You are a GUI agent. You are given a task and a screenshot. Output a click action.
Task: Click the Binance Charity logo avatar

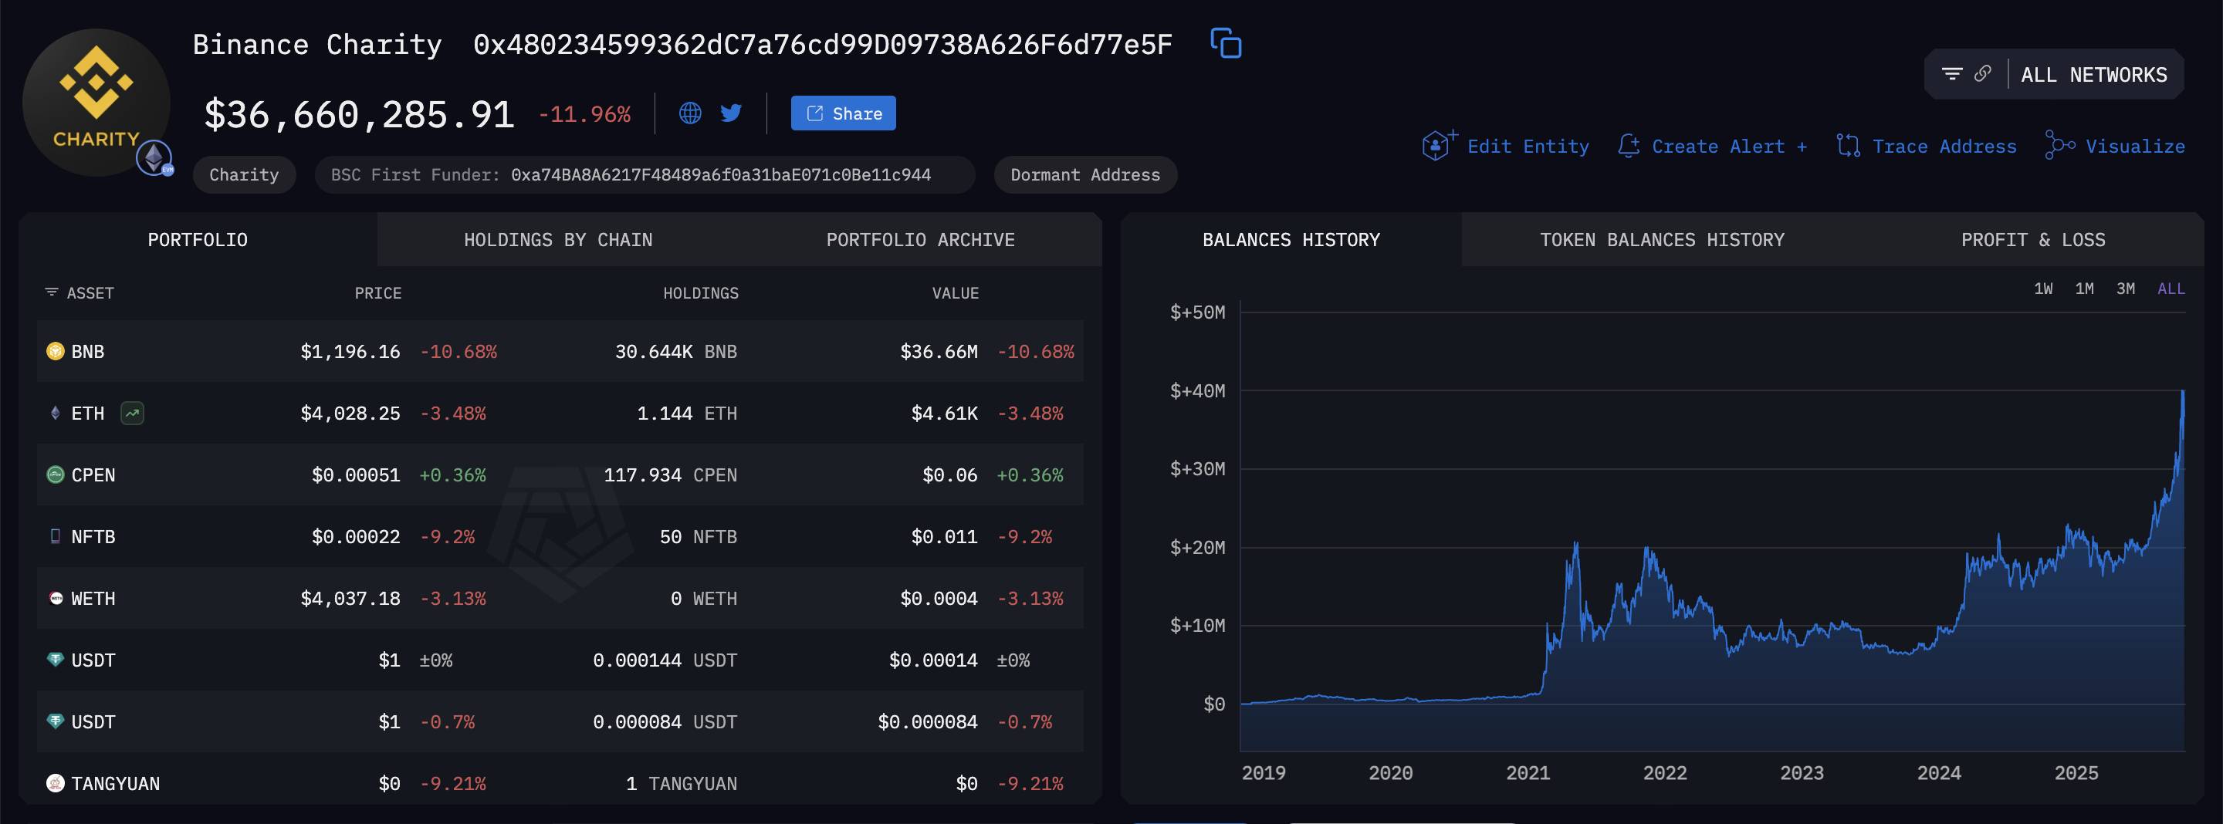(96, 103)
